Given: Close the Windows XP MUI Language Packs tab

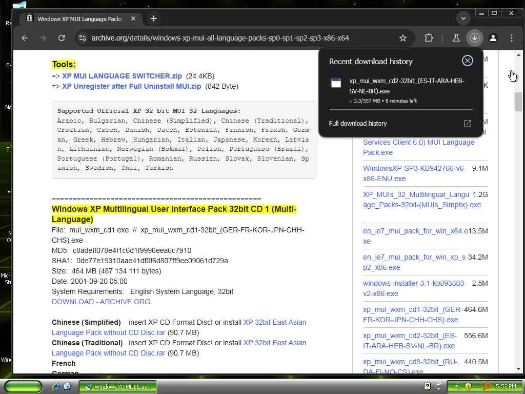Looking at the screenshot, I should [x=133, y=19].
